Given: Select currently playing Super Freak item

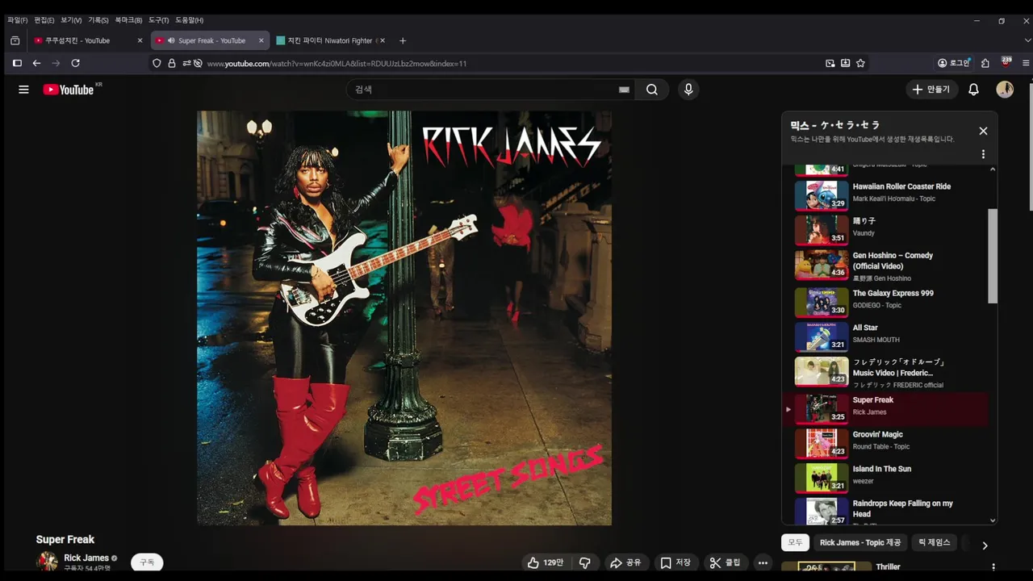Looking at the screenshot, I should click(x=885, y=408).
